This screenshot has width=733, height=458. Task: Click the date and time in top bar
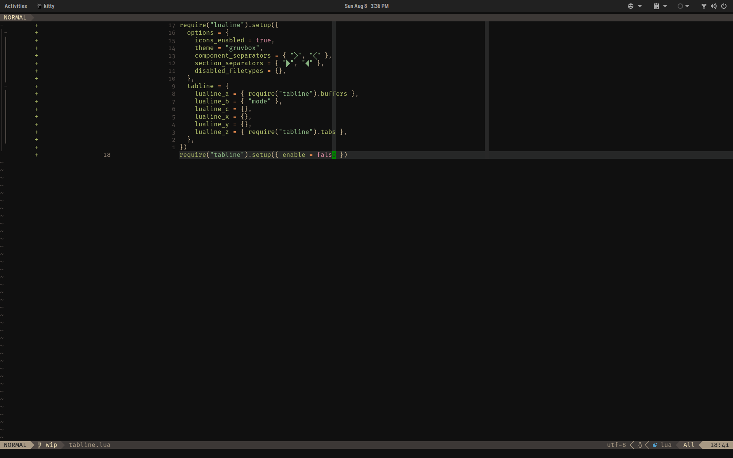[366, 6]
